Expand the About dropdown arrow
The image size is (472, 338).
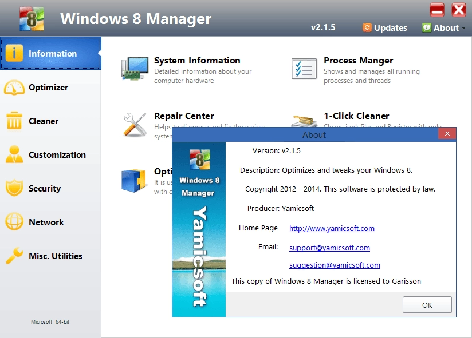point(463,28)
